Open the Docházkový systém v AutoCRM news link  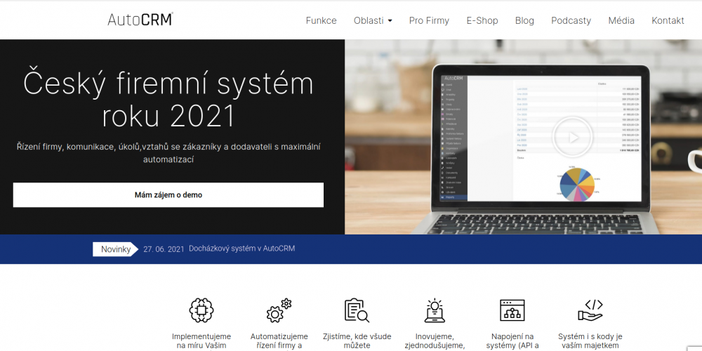[x=241, y=249]
